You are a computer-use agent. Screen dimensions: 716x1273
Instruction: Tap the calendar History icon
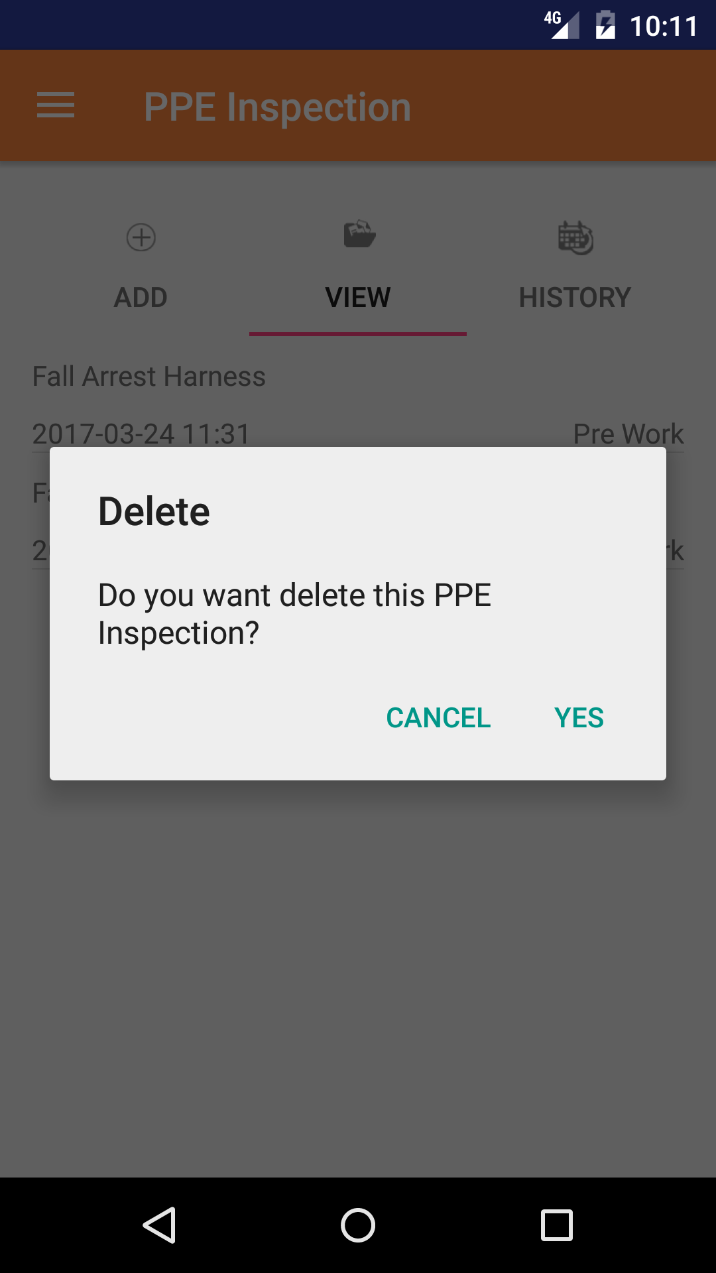(575, 237)
